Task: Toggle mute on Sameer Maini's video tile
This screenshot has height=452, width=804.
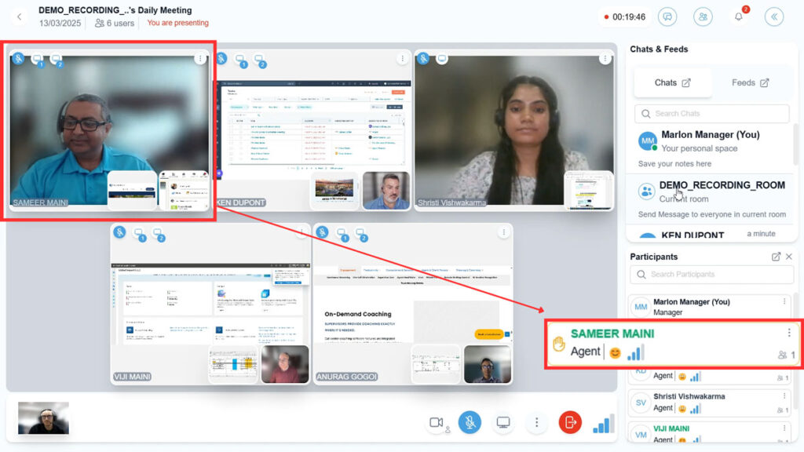Action: (x=18, y=58)
